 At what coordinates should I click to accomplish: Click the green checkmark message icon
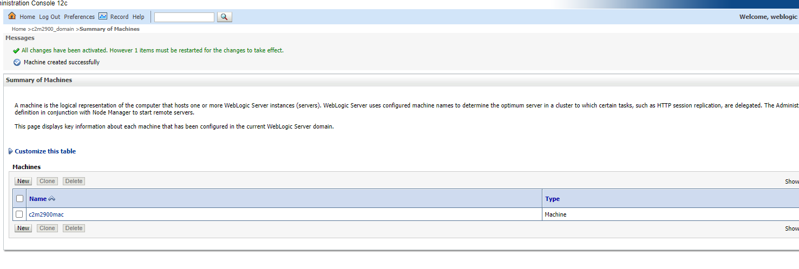click(16, 51)
